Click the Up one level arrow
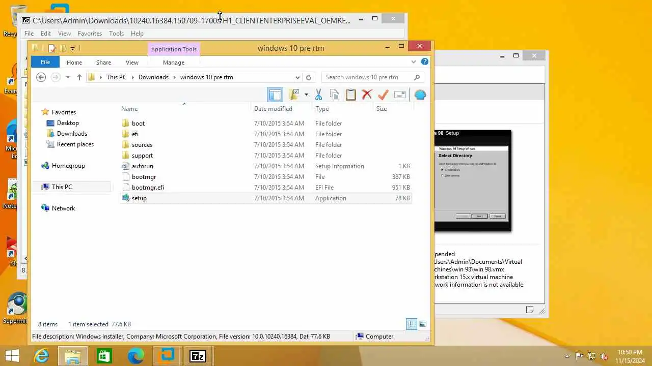The image size is (652, 366). click(x=79, y=77)
